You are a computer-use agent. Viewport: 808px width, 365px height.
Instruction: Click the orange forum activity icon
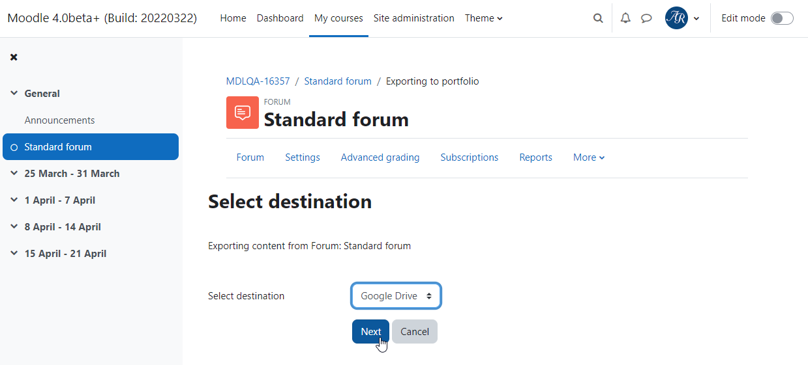243,113
